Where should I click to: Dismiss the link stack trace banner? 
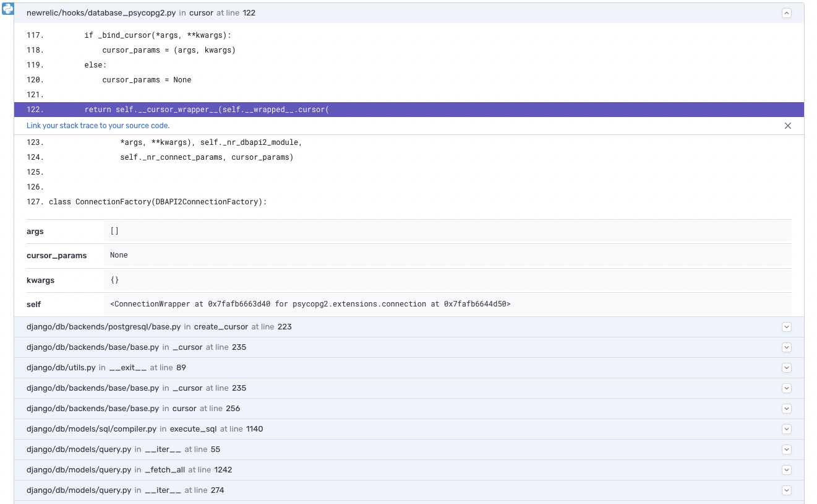(x=788, y=126)
